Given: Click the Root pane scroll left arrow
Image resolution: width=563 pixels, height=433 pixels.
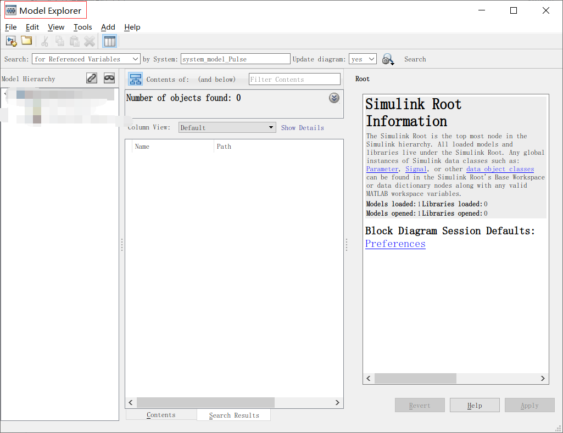Looking at the screenshot, I should (x=369, y=379).
